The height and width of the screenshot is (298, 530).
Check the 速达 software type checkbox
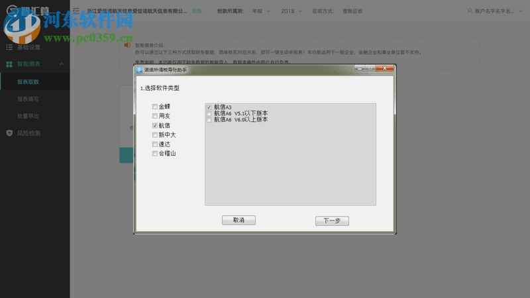coord(155,144)
